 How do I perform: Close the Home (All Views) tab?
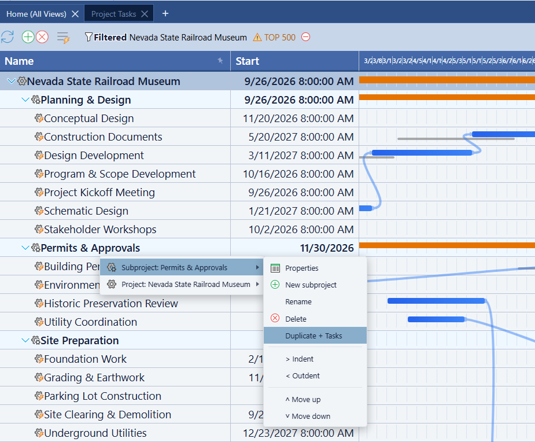(x=75, y=14)
